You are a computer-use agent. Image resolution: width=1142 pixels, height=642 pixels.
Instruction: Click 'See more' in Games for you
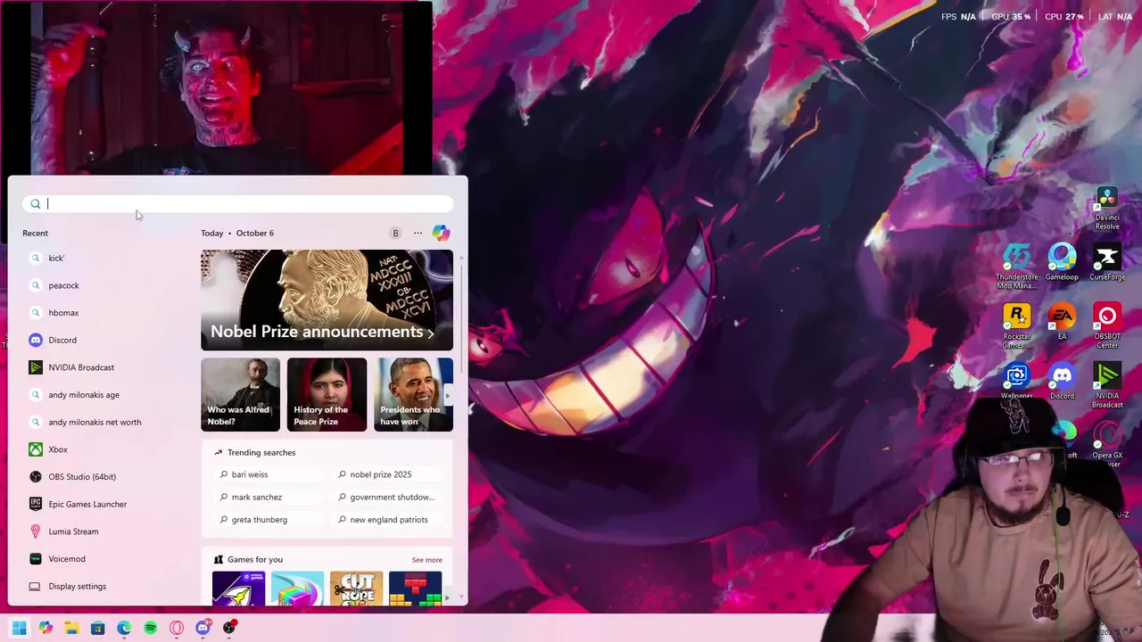[426, 560]
